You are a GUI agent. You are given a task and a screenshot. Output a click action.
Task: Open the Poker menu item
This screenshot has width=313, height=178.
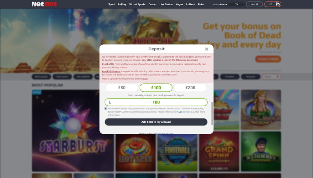click(x=201, y=4)
